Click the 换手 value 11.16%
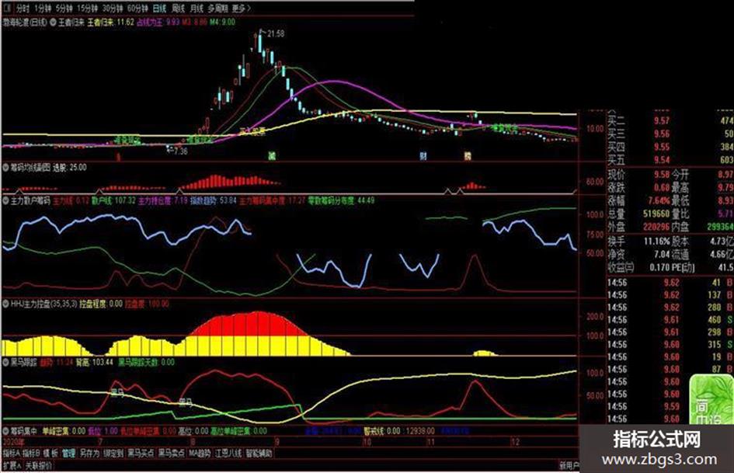This screenshot has height=473, width=734. pyautogui.click(x=657, y=242)
